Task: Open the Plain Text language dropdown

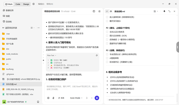Action: pyautogui.click(x=52, y=55)
